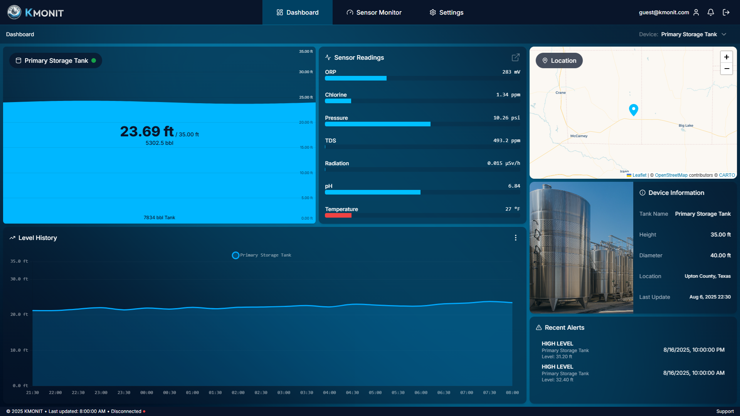Expand the Device selector dropdown

pyautogui.click(x=689, y=34)
